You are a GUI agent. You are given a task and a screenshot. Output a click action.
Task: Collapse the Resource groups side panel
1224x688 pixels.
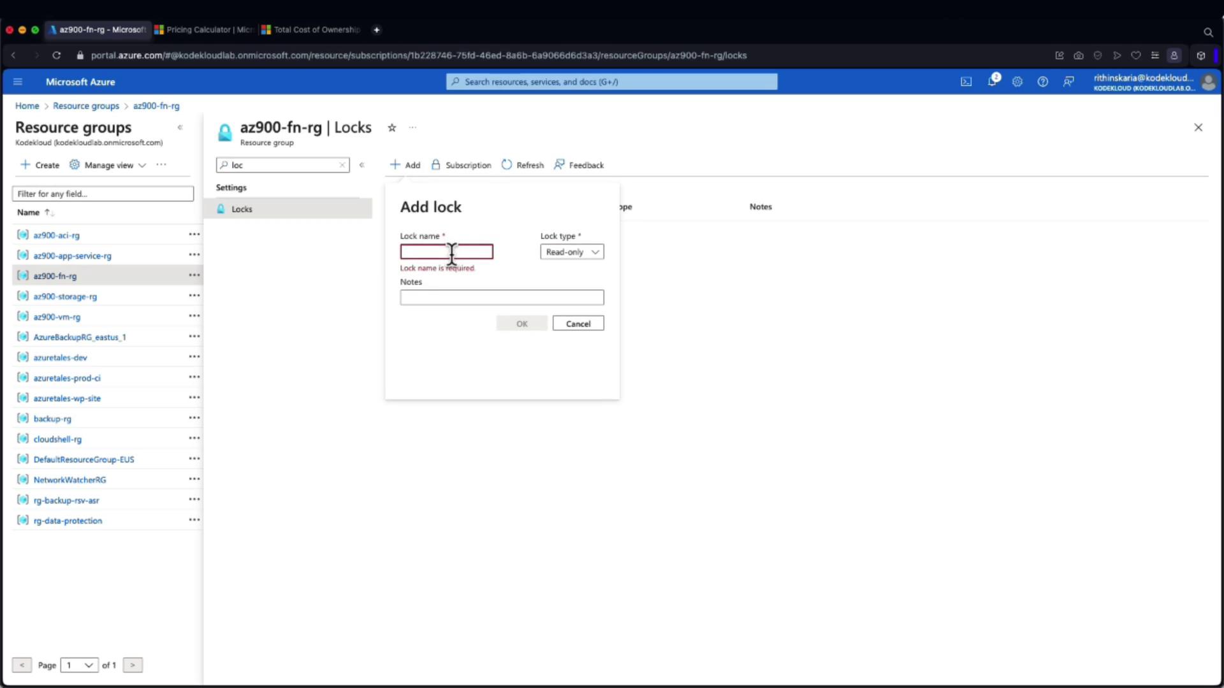pos(180,127)
